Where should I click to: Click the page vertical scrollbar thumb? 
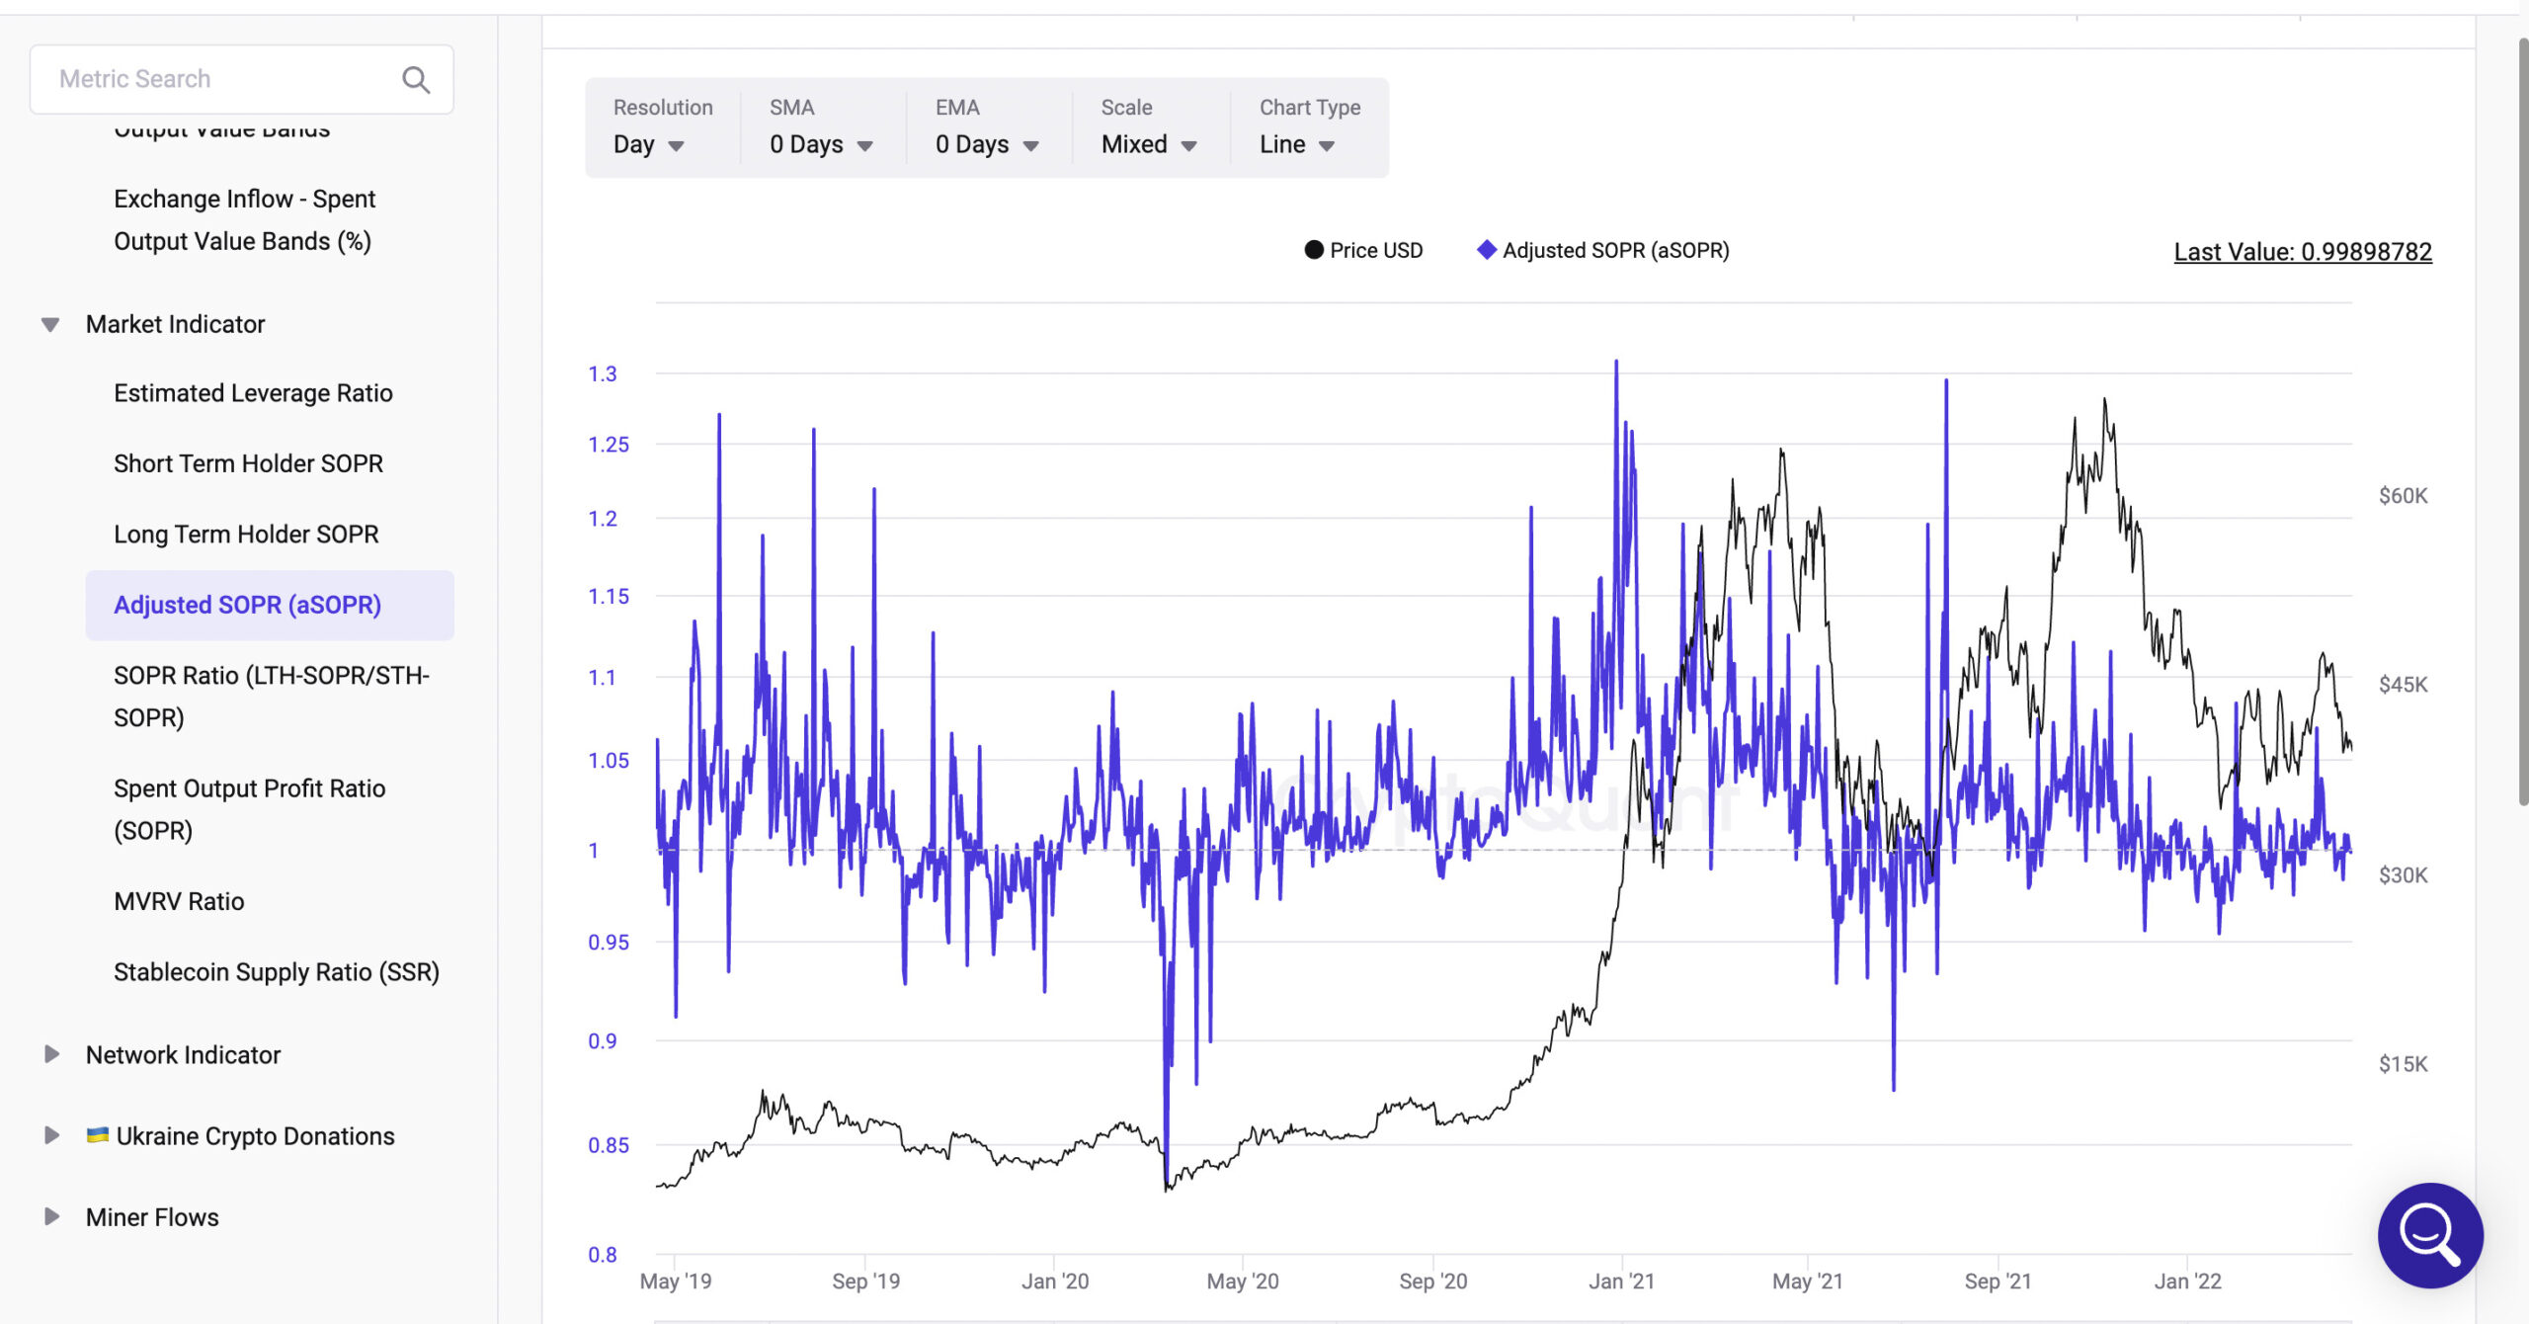[2522, 423]
